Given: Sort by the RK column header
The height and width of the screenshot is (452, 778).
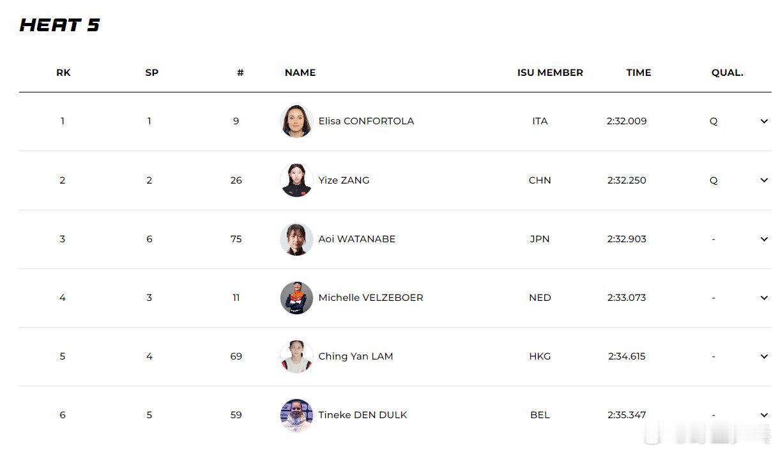Looking at the screenshot, I should click(x=63, y=73).
